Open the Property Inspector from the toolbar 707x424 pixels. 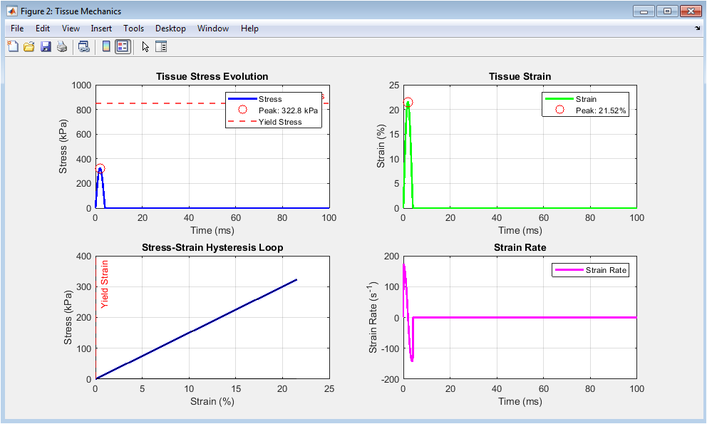pyautogui.click(x=161, y=47)
